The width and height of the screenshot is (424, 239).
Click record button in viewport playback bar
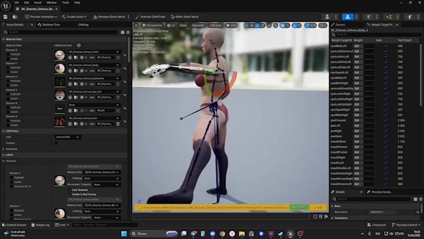316,217
